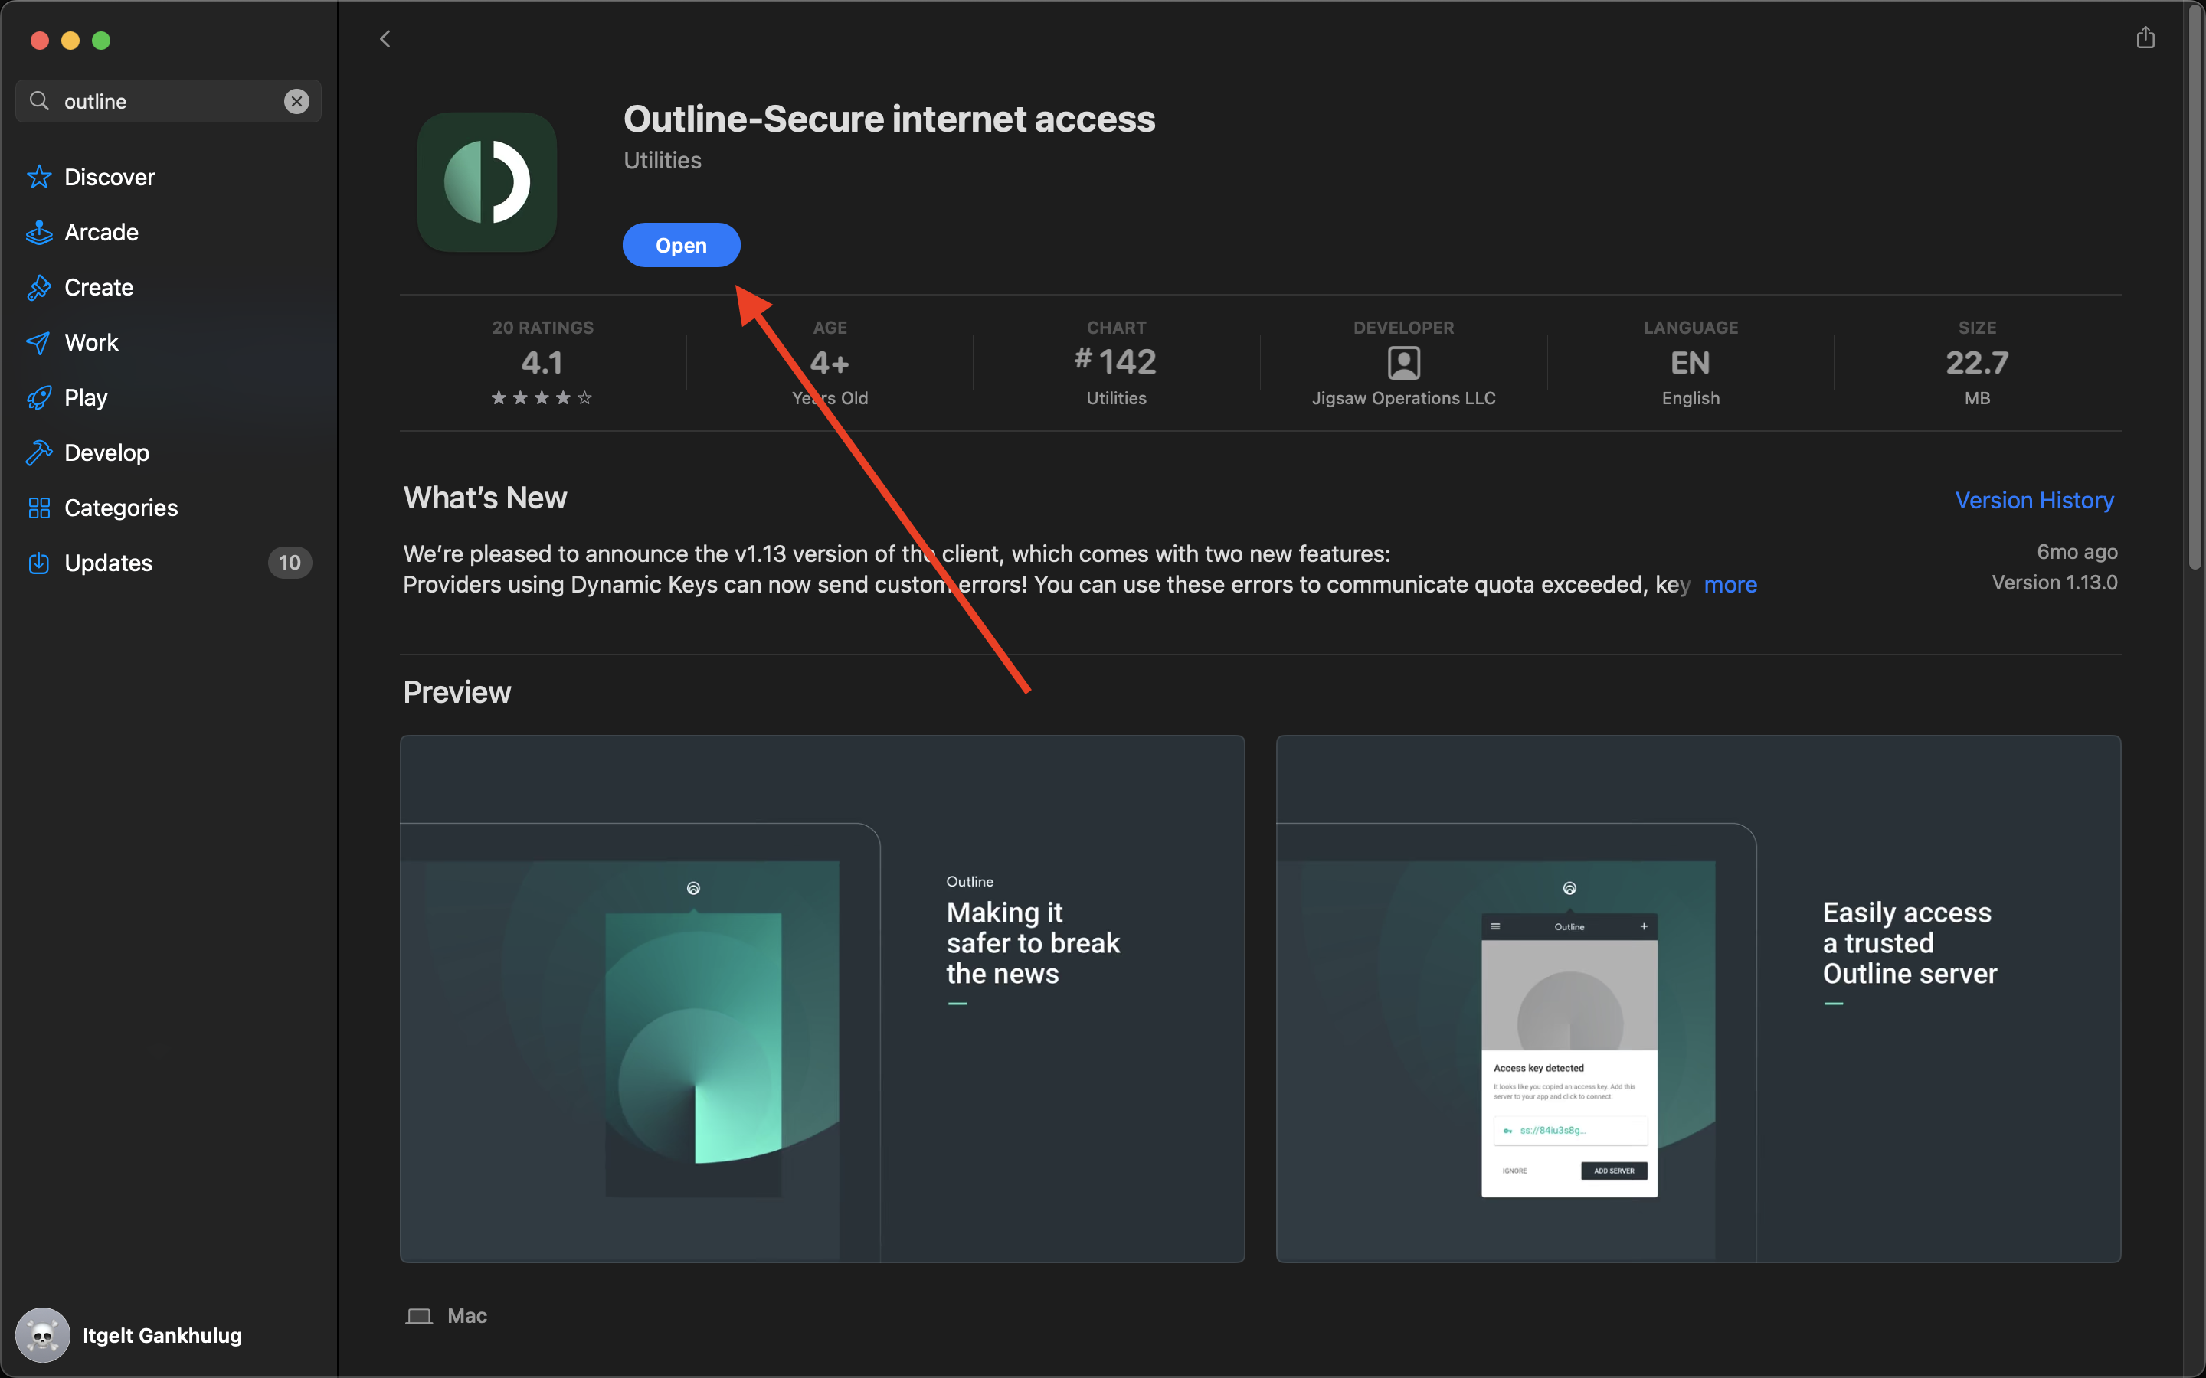Click the Mac laptop platform icon

[x=418, y=1316]
